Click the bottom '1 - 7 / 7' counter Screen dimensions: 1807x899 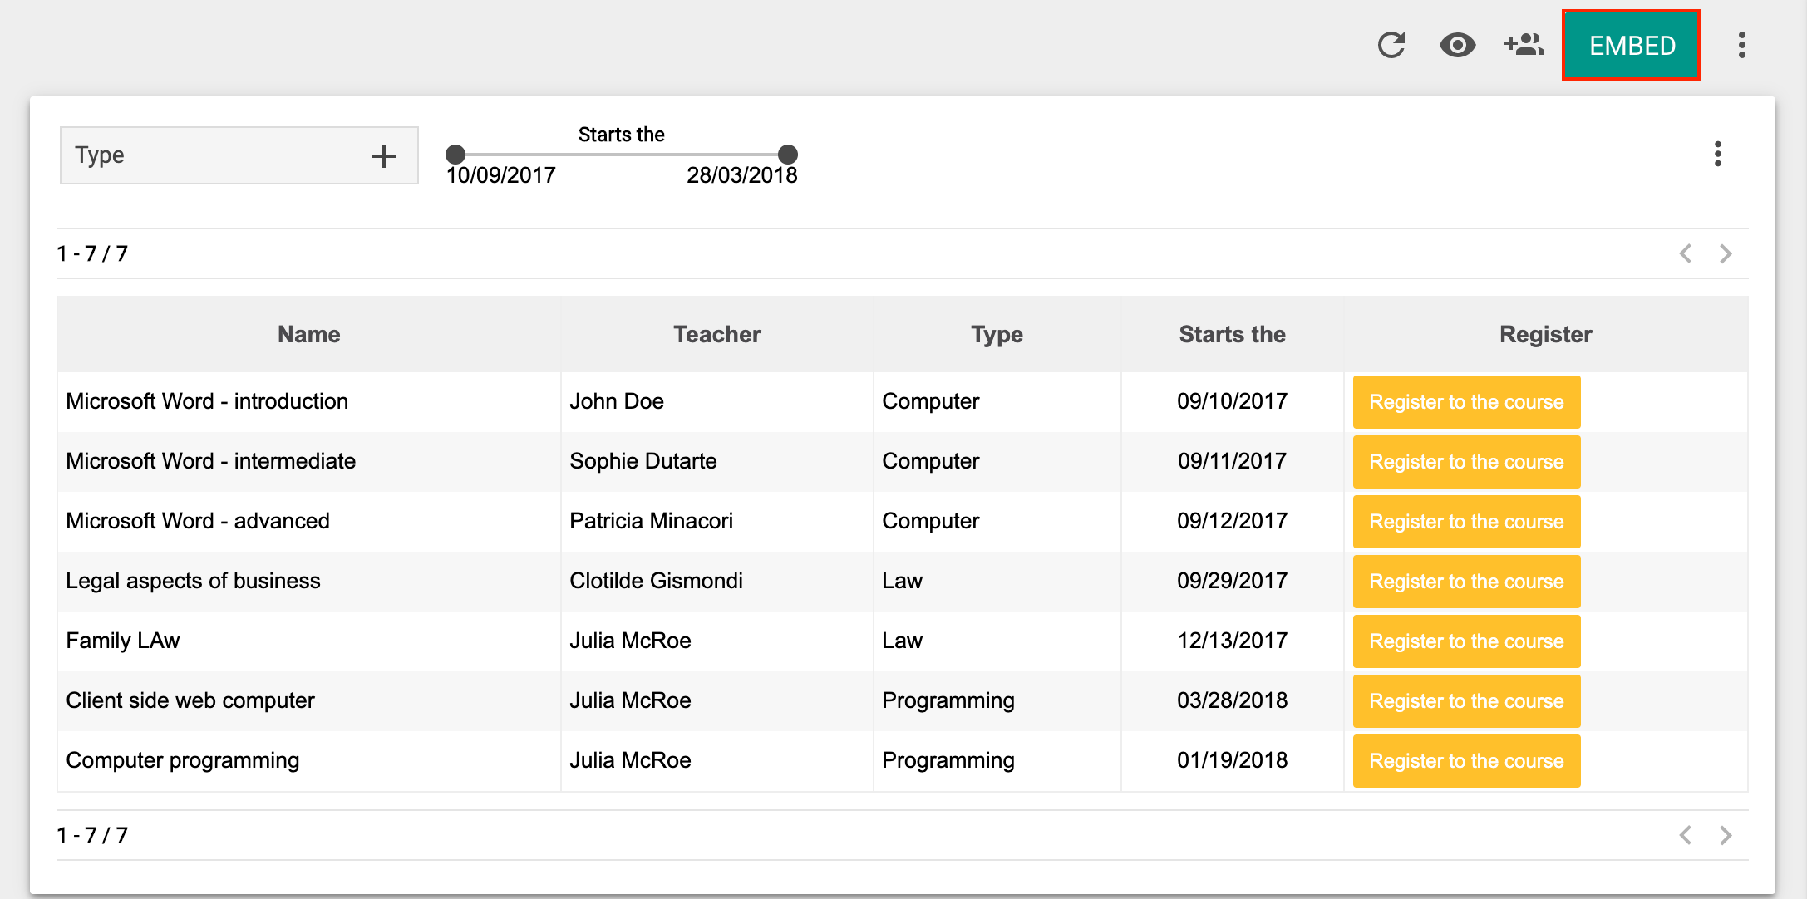click(92, 835)
